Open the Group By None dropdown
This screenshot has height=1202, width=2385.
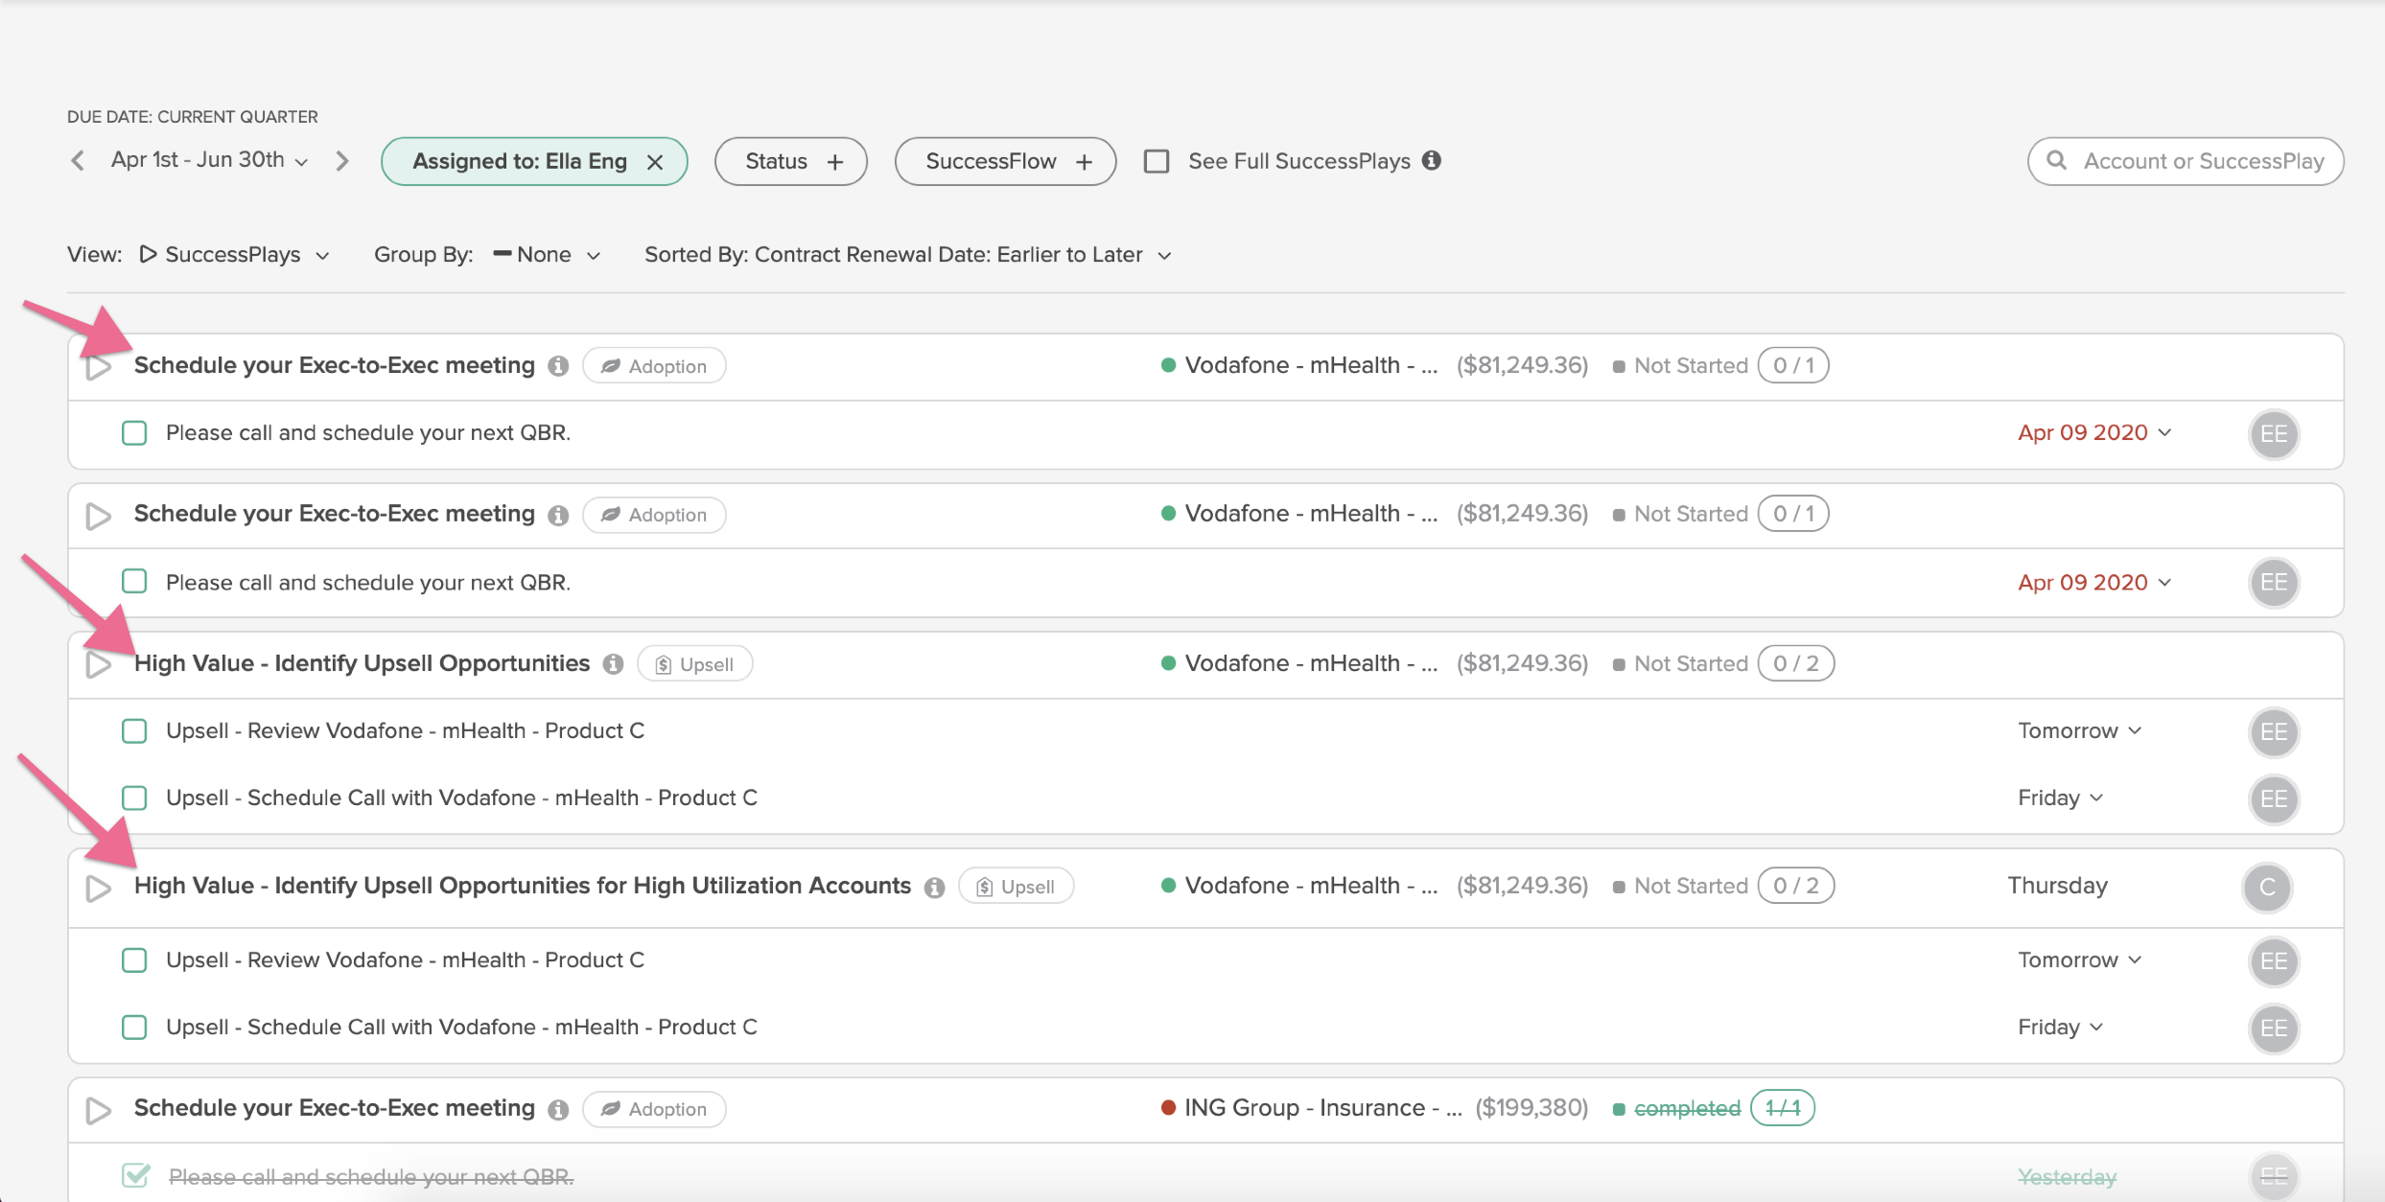click(x=548, y=255)
